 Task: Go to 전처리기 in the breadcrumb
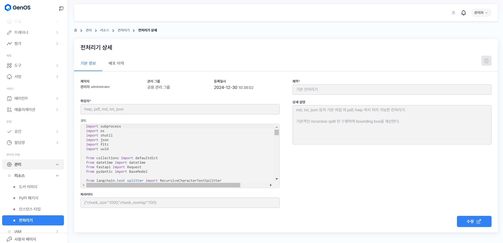point(124,30)
